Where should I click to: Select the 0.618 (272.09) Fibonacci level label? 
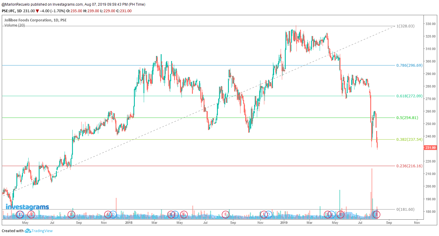coord(409,96)
